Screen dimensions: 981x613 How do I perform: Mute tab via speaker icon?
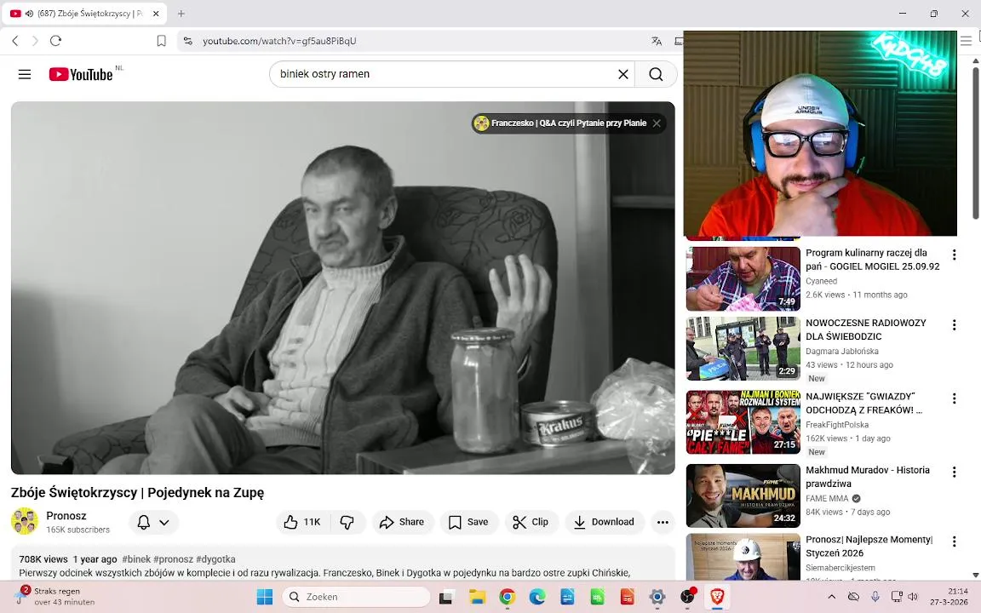[29, 13]
